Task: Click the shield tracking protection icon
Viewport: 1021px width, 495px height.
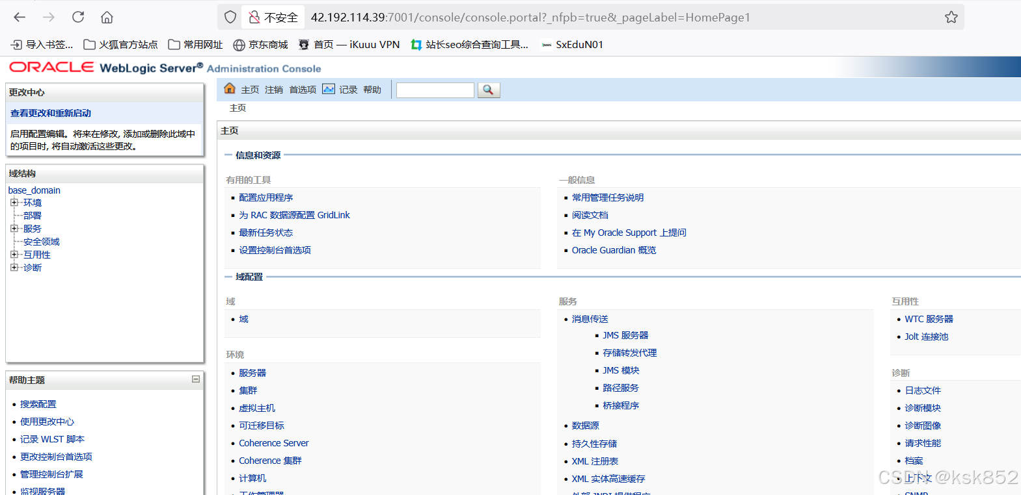Action: pos(230,18)
